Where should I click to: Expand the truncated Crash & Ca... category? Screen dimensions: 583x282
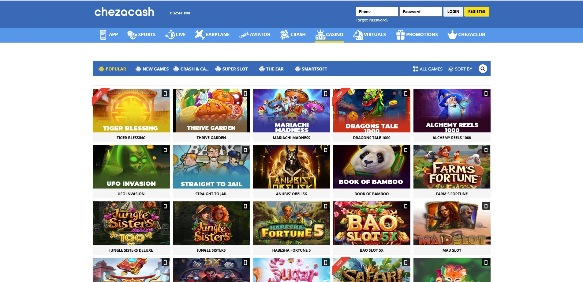(192, 69)
